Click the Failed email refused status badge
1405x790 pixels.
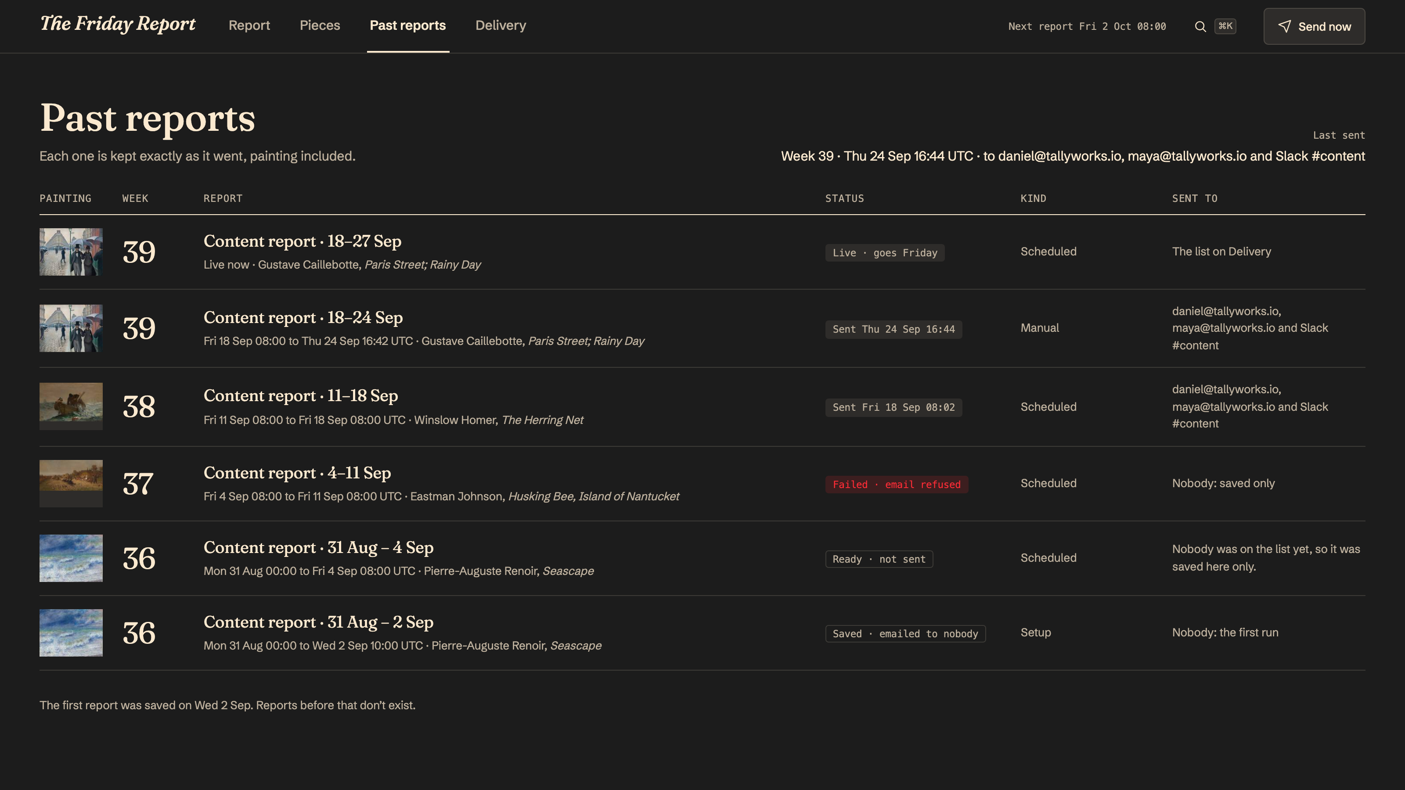[x=897, y=484]
